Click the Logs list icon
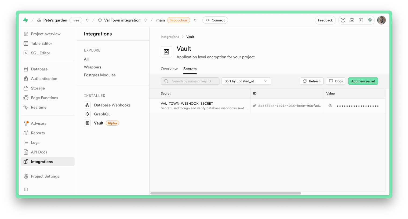This screenshot has height=219, width=408. [26, 143]
